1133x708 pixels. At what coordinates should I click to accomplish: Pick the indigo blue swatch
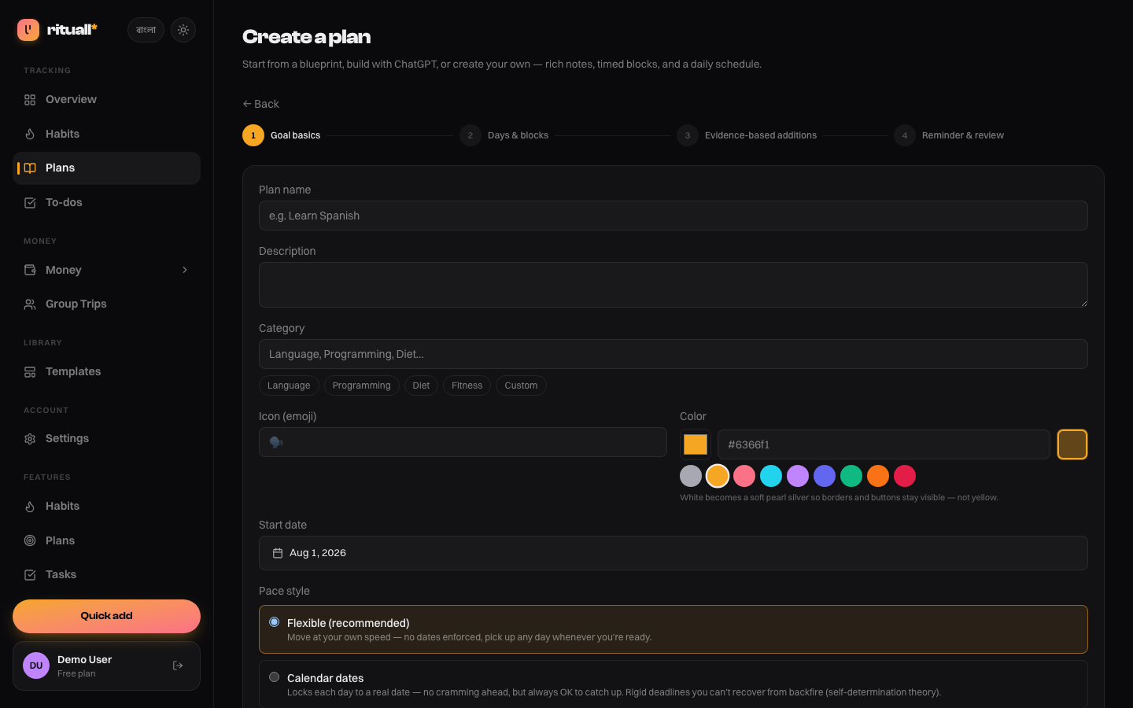click(825, 476)
